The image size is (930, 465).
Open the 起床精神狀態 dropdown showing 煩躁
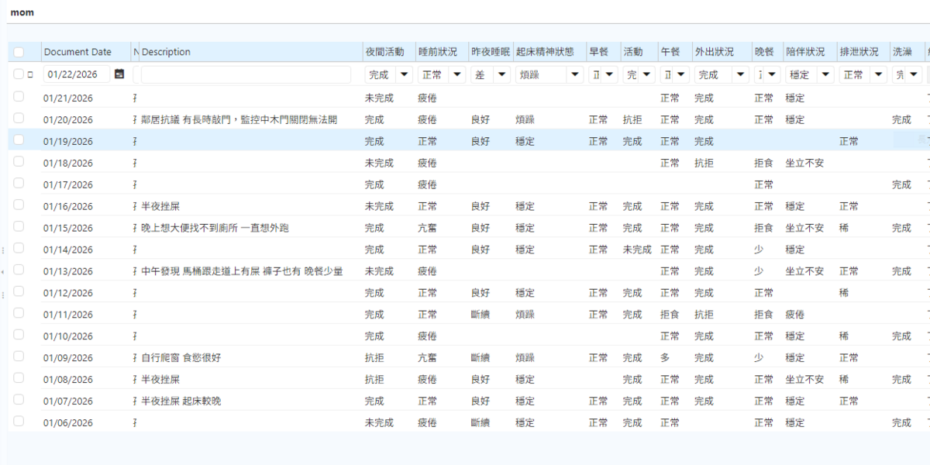[x=574, y=75]
